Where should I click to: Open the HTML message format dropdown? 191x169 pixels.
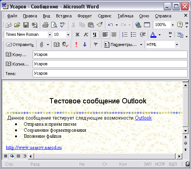coord(177,45)
